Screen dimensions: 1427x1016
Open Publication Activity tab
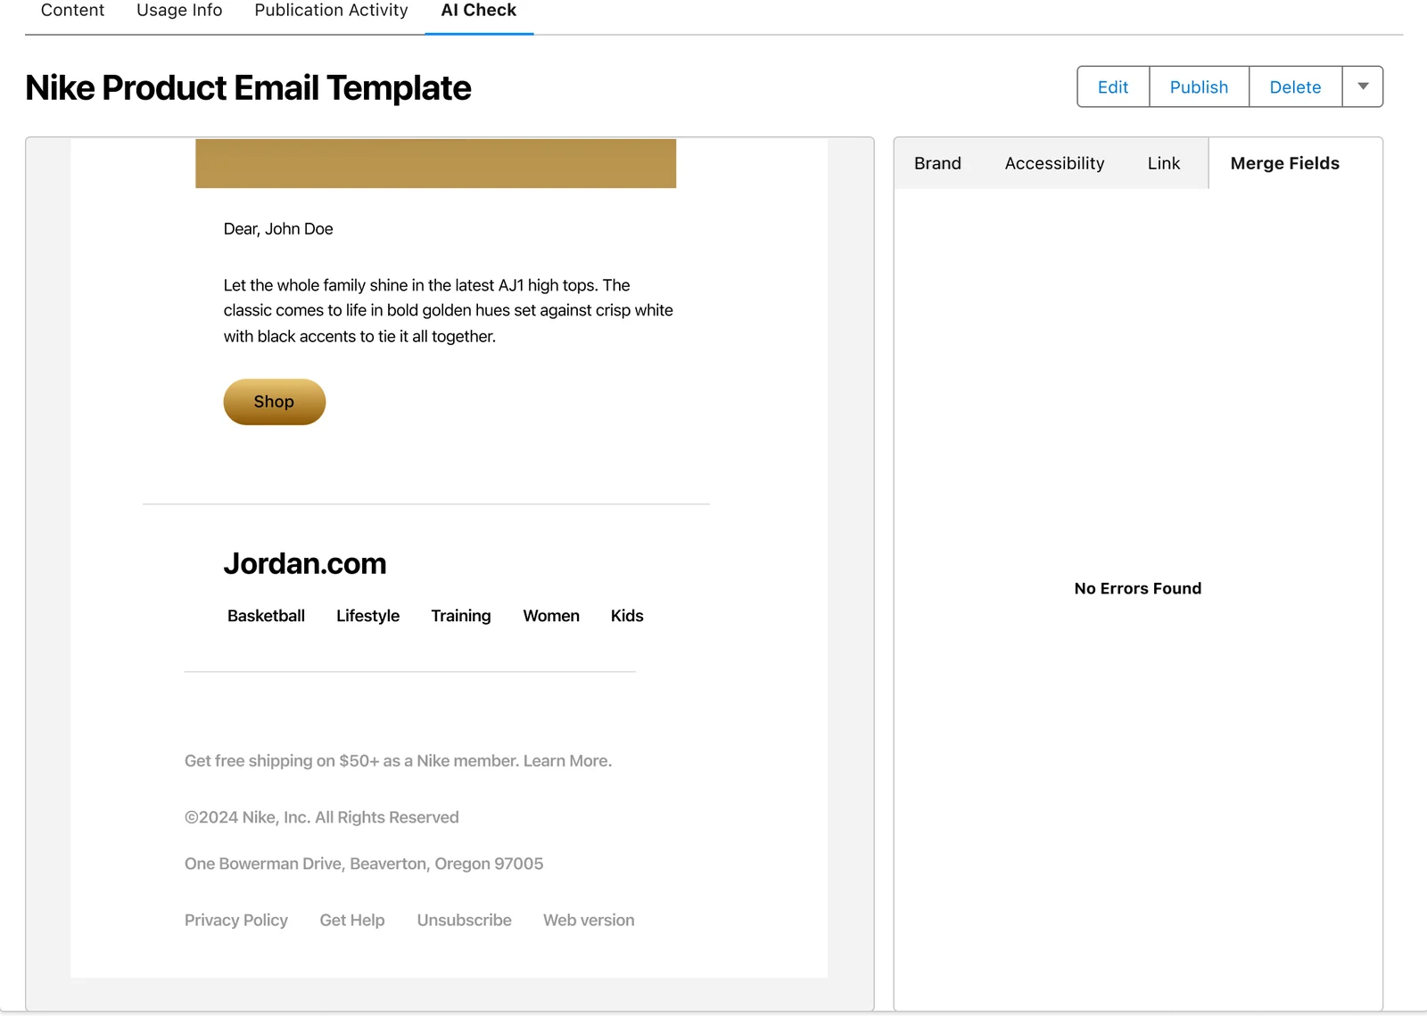click(331, 11)
